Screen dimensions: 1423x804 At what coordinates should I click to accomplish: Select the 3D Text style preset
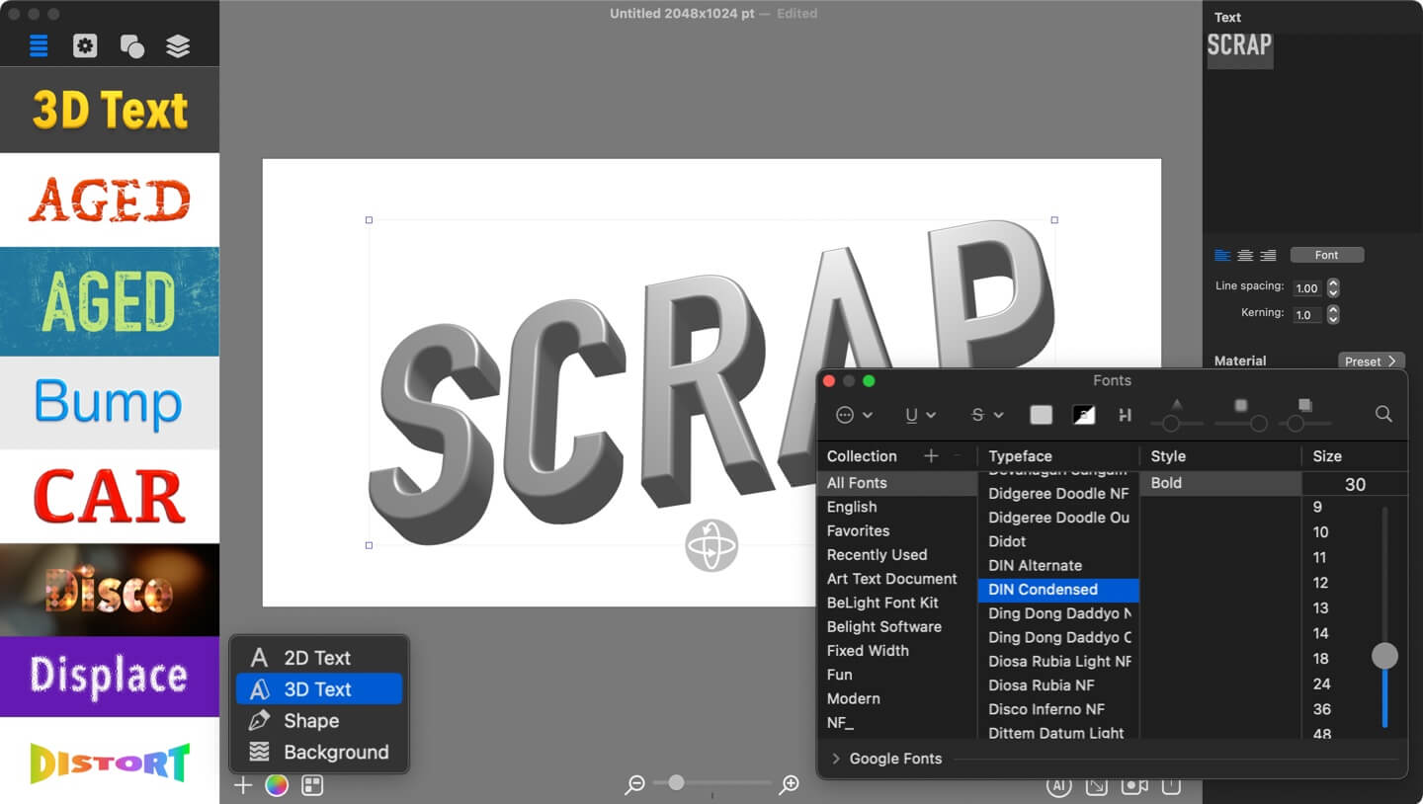click(110, 110)
